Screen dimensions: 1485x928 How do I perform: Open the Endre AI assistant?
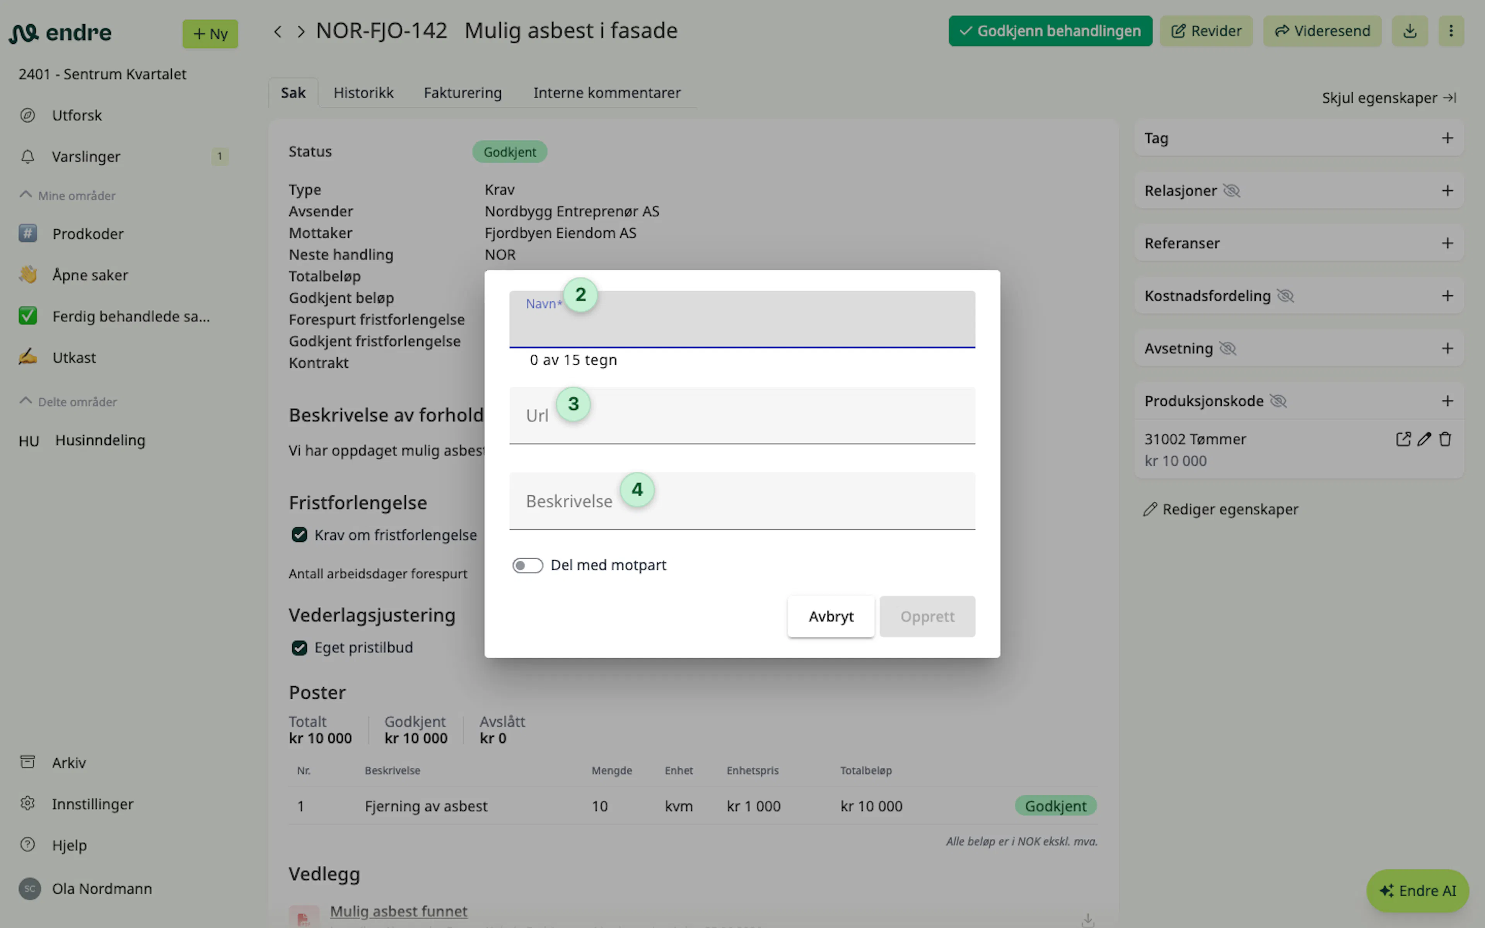click(x=1417, y=890)
